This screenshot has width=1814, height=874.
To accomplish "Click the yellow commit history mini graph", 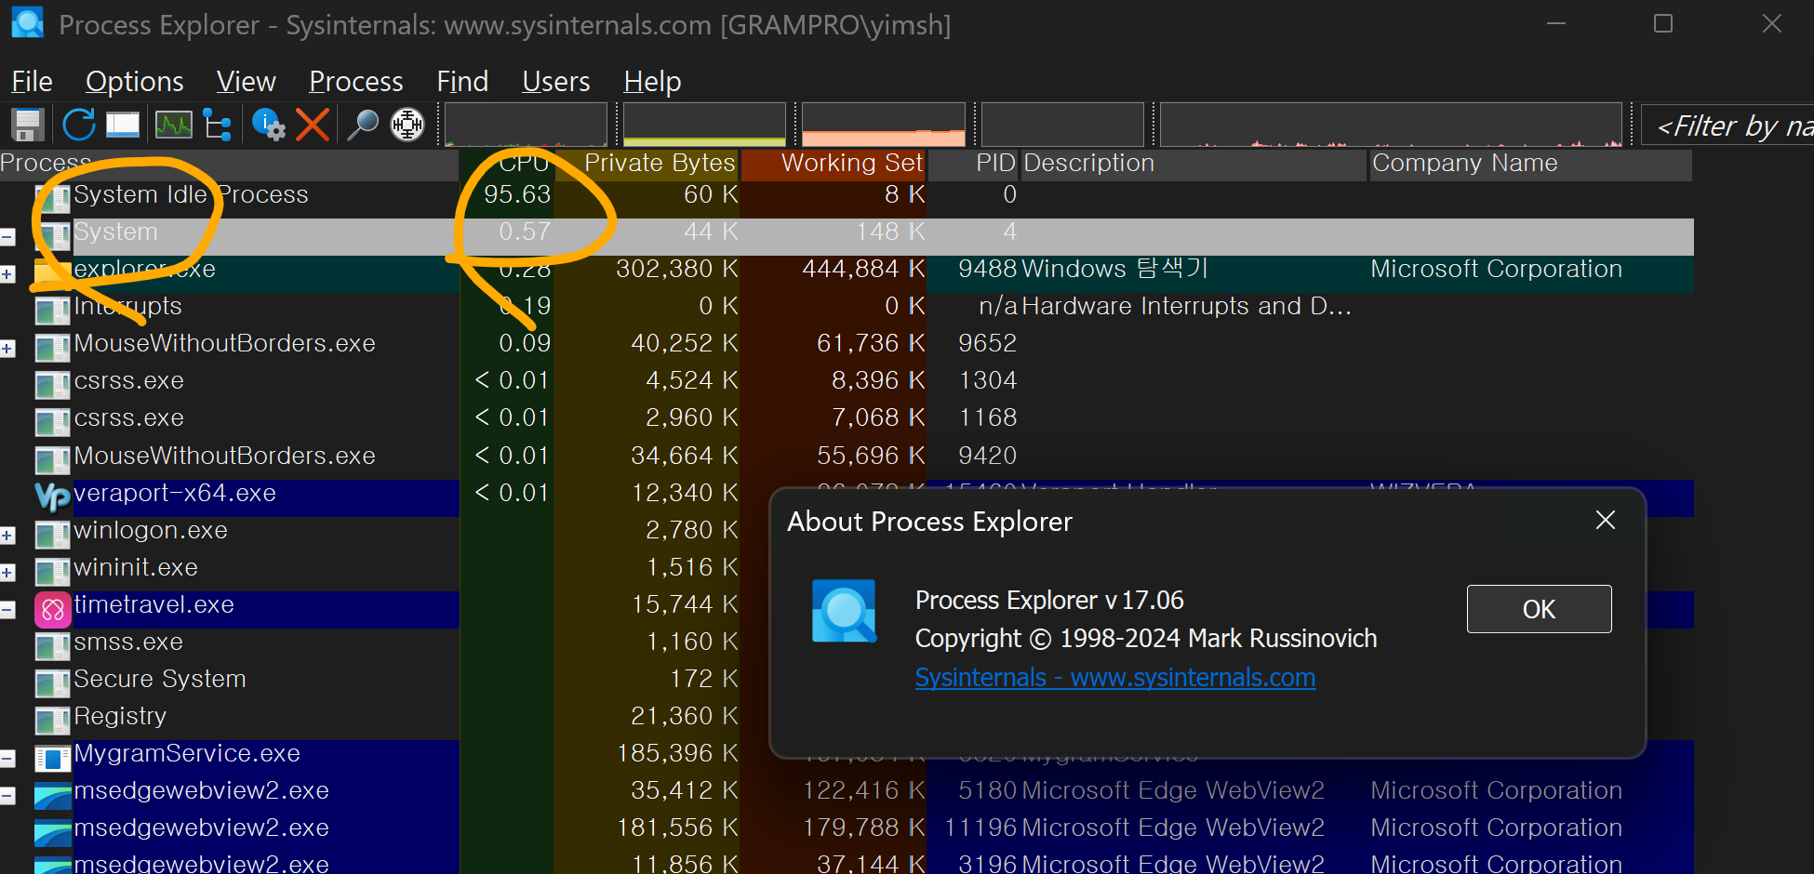I will (704, 125).
